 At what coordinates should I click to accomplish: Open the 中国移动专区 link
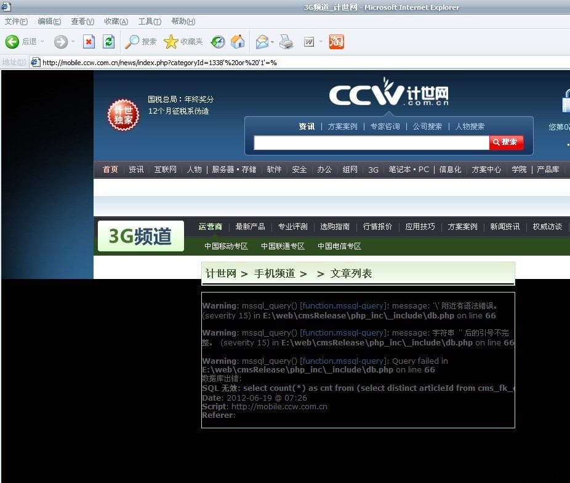pyautogui.click(x=226, y=246)
